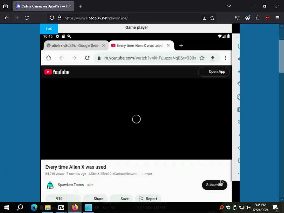
Task: Open the three-dot browser menu
Action: click(225, 58)
